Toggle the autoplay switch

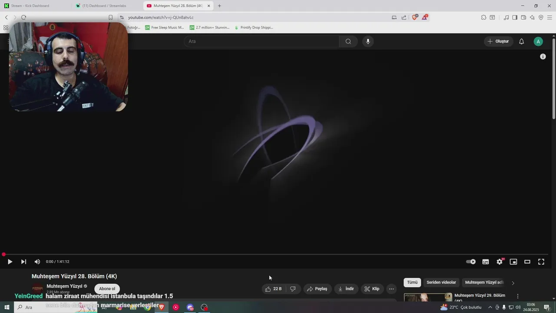pos(471,262)
